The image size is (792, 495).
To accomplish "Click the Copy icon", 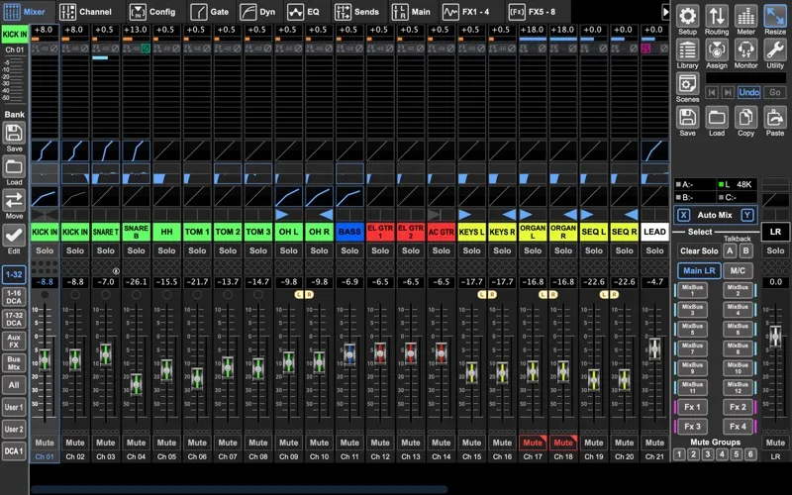I will click(x=745, y=118).
